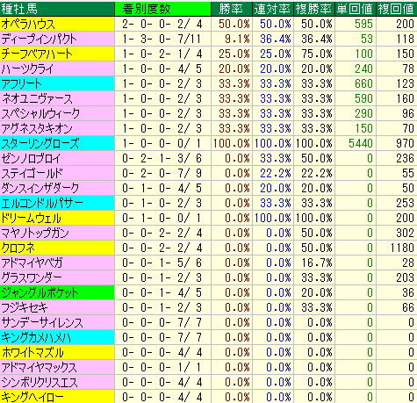Select the スペシャルウィーク sire name
This screenshot has width=417, height=403.
pyautogui.click(x=57, y=113)
